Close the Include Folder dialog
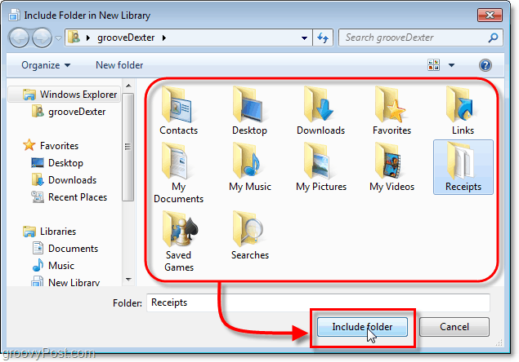 [x=490, y=15]
